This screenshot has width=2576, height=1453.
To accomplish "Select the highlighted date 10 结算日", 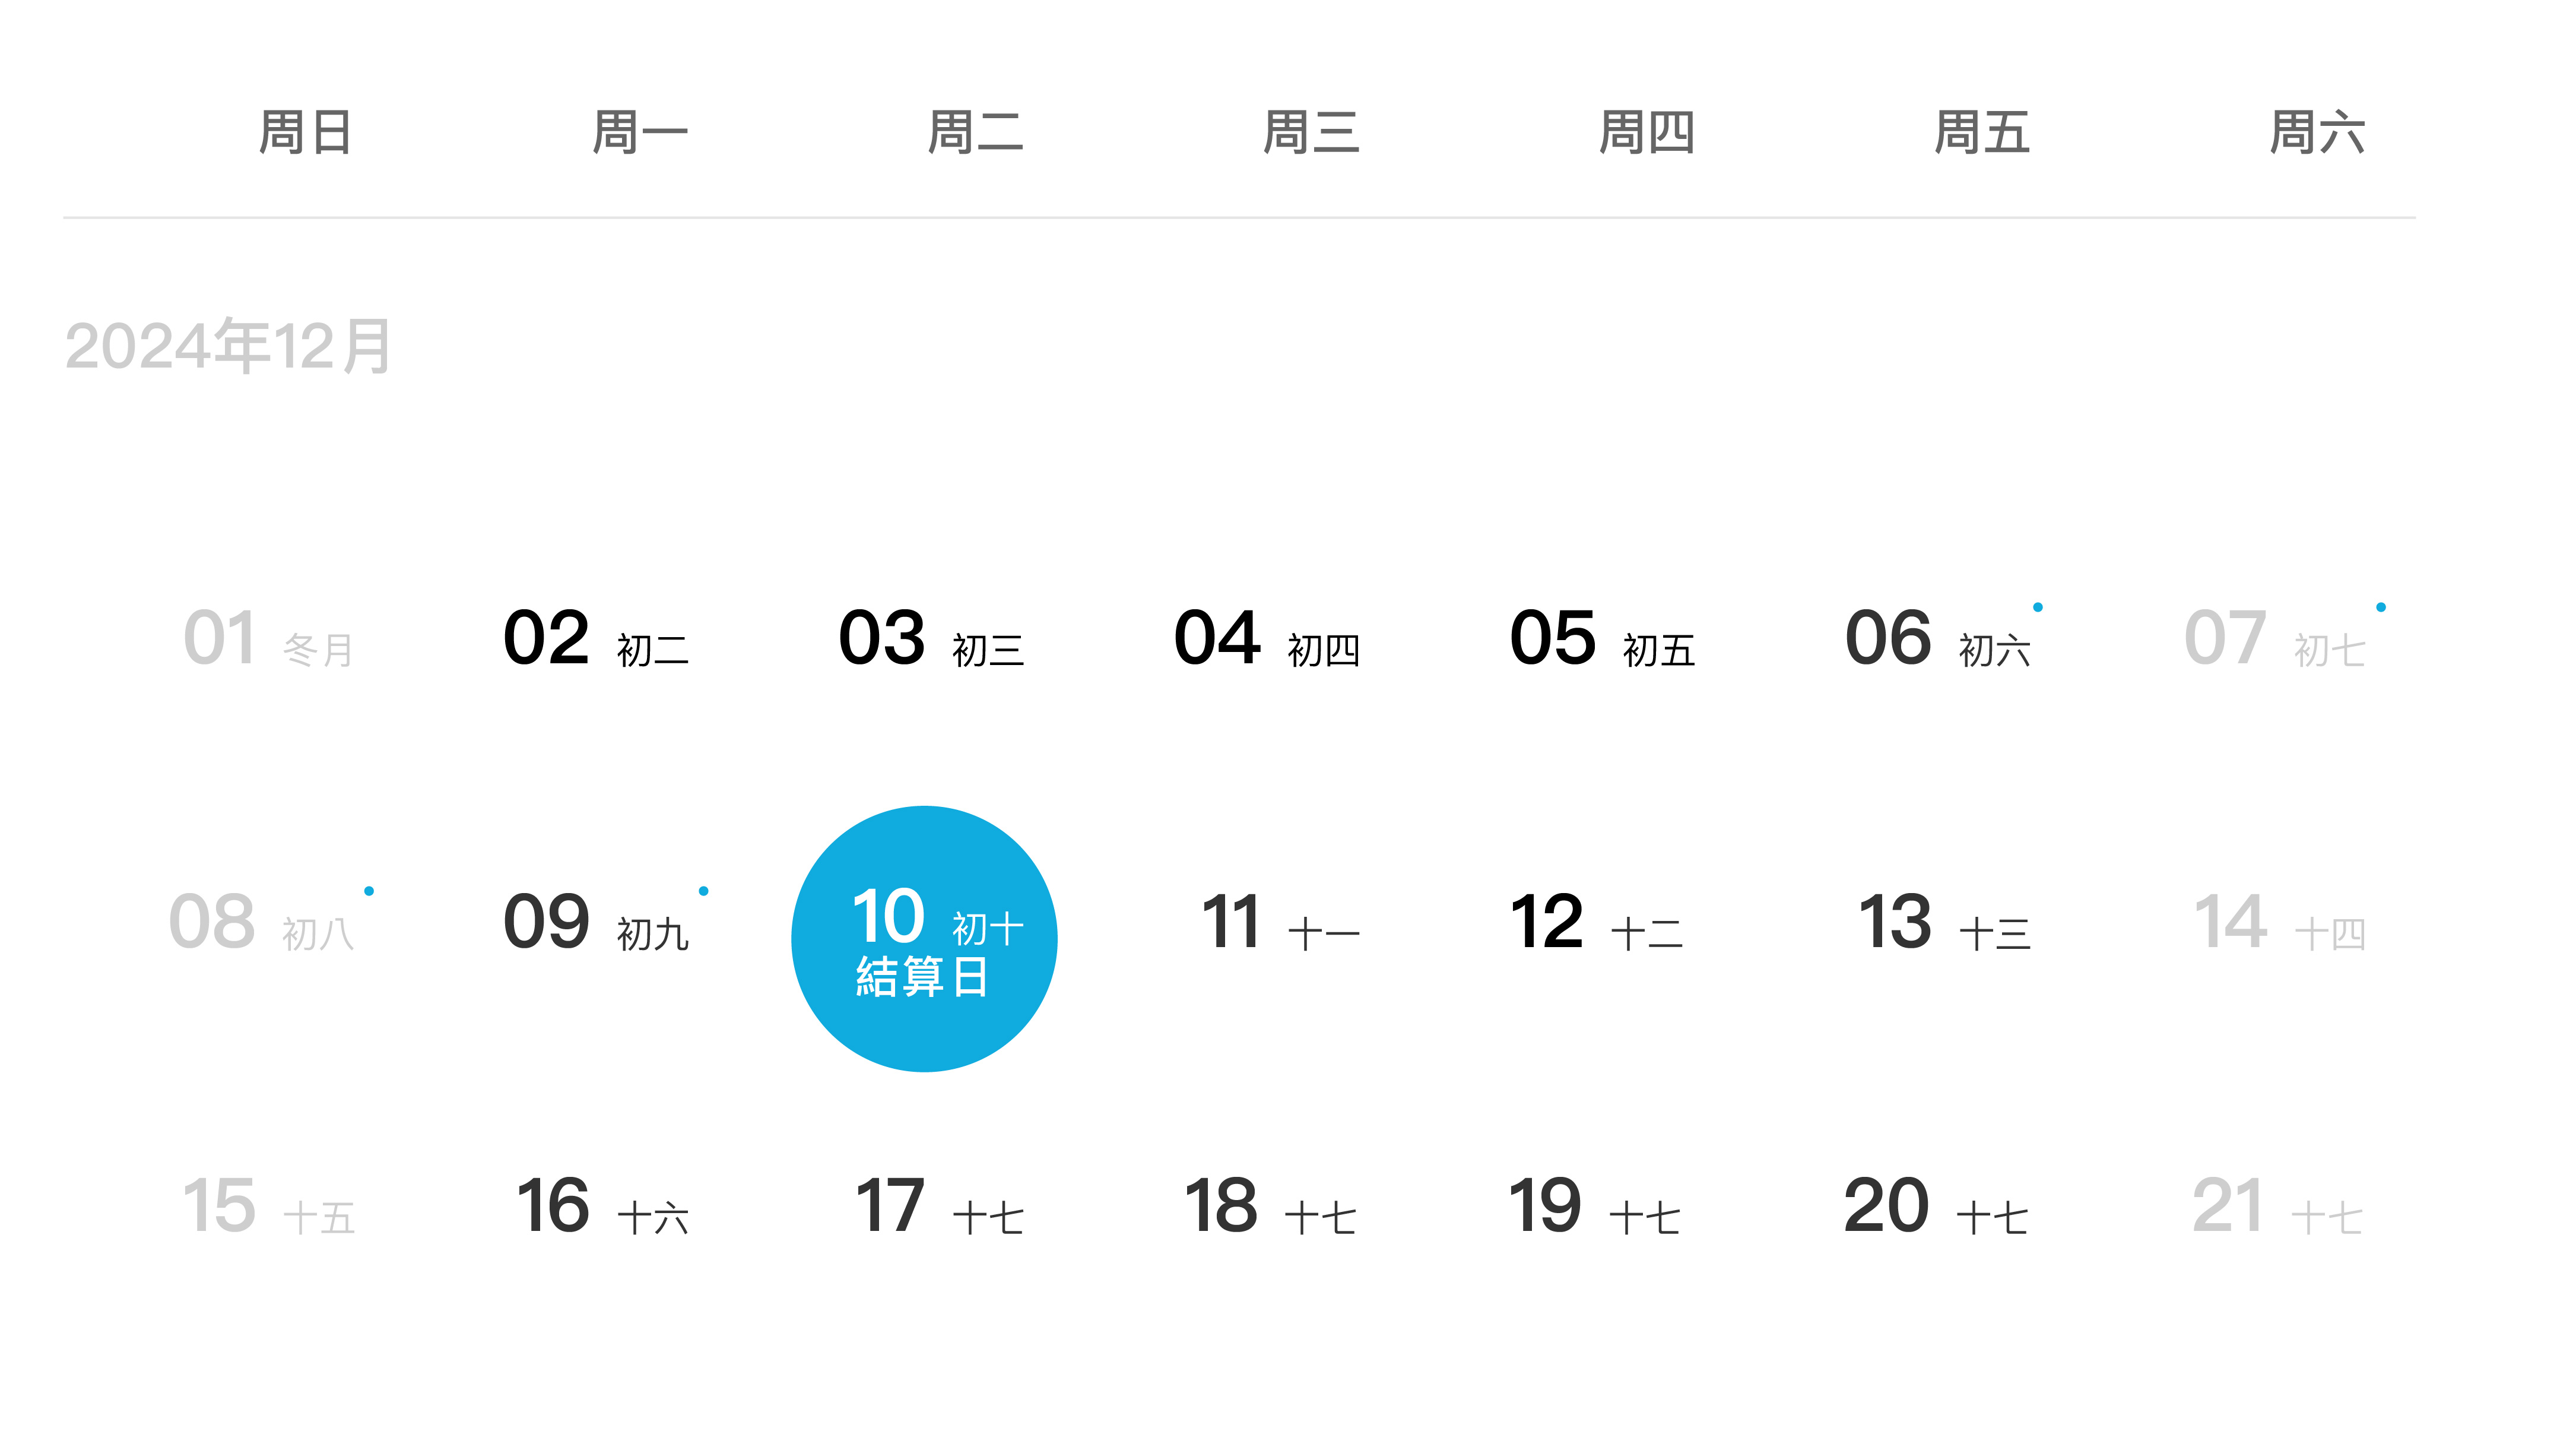I will point(924,938).
